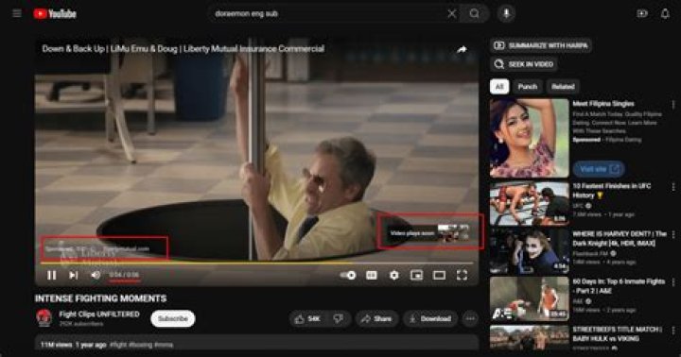Seek on the yellow ad progress bar
Viewport: 681px width, 357px height.
256,263
